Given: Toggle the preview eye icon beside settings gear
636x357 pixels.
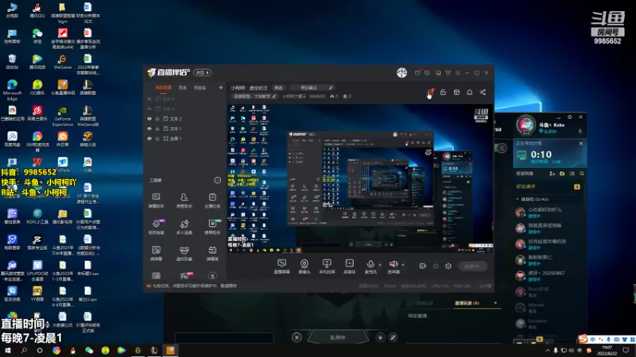Looking at the screenshot, I should [436, 266].
